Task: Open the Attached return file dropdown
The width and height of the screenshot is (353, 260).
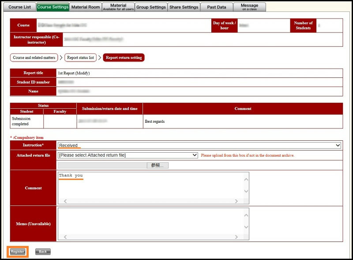Action: point(128,155)
